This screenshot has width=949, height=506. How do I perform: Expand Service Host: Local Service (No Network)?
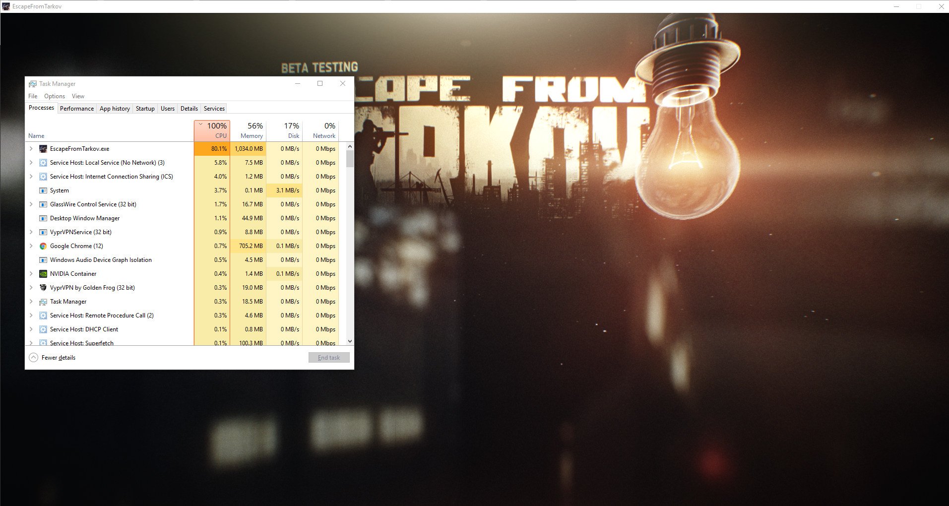[x=31, y=163]
